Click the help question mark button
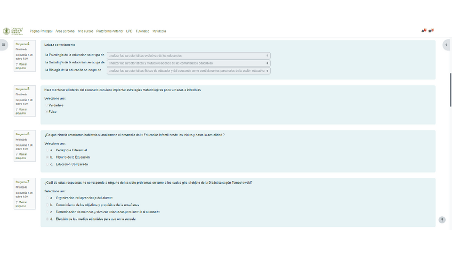Image resolution: width=452 pixels, height=254 pixels. click(x=442, y=220)
